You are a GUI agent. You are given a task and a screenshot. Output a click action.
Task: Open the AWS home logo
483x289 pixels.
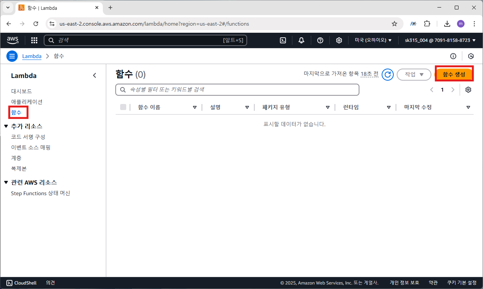point(13,40)
